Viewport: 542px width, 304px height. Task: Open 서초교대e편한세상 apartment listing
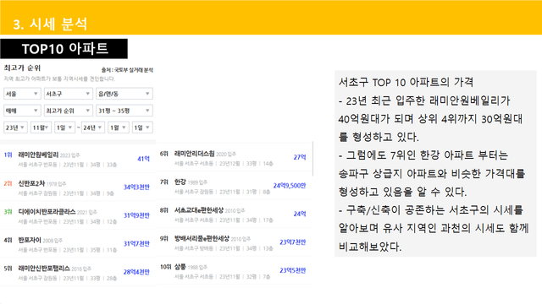(199, 210)
